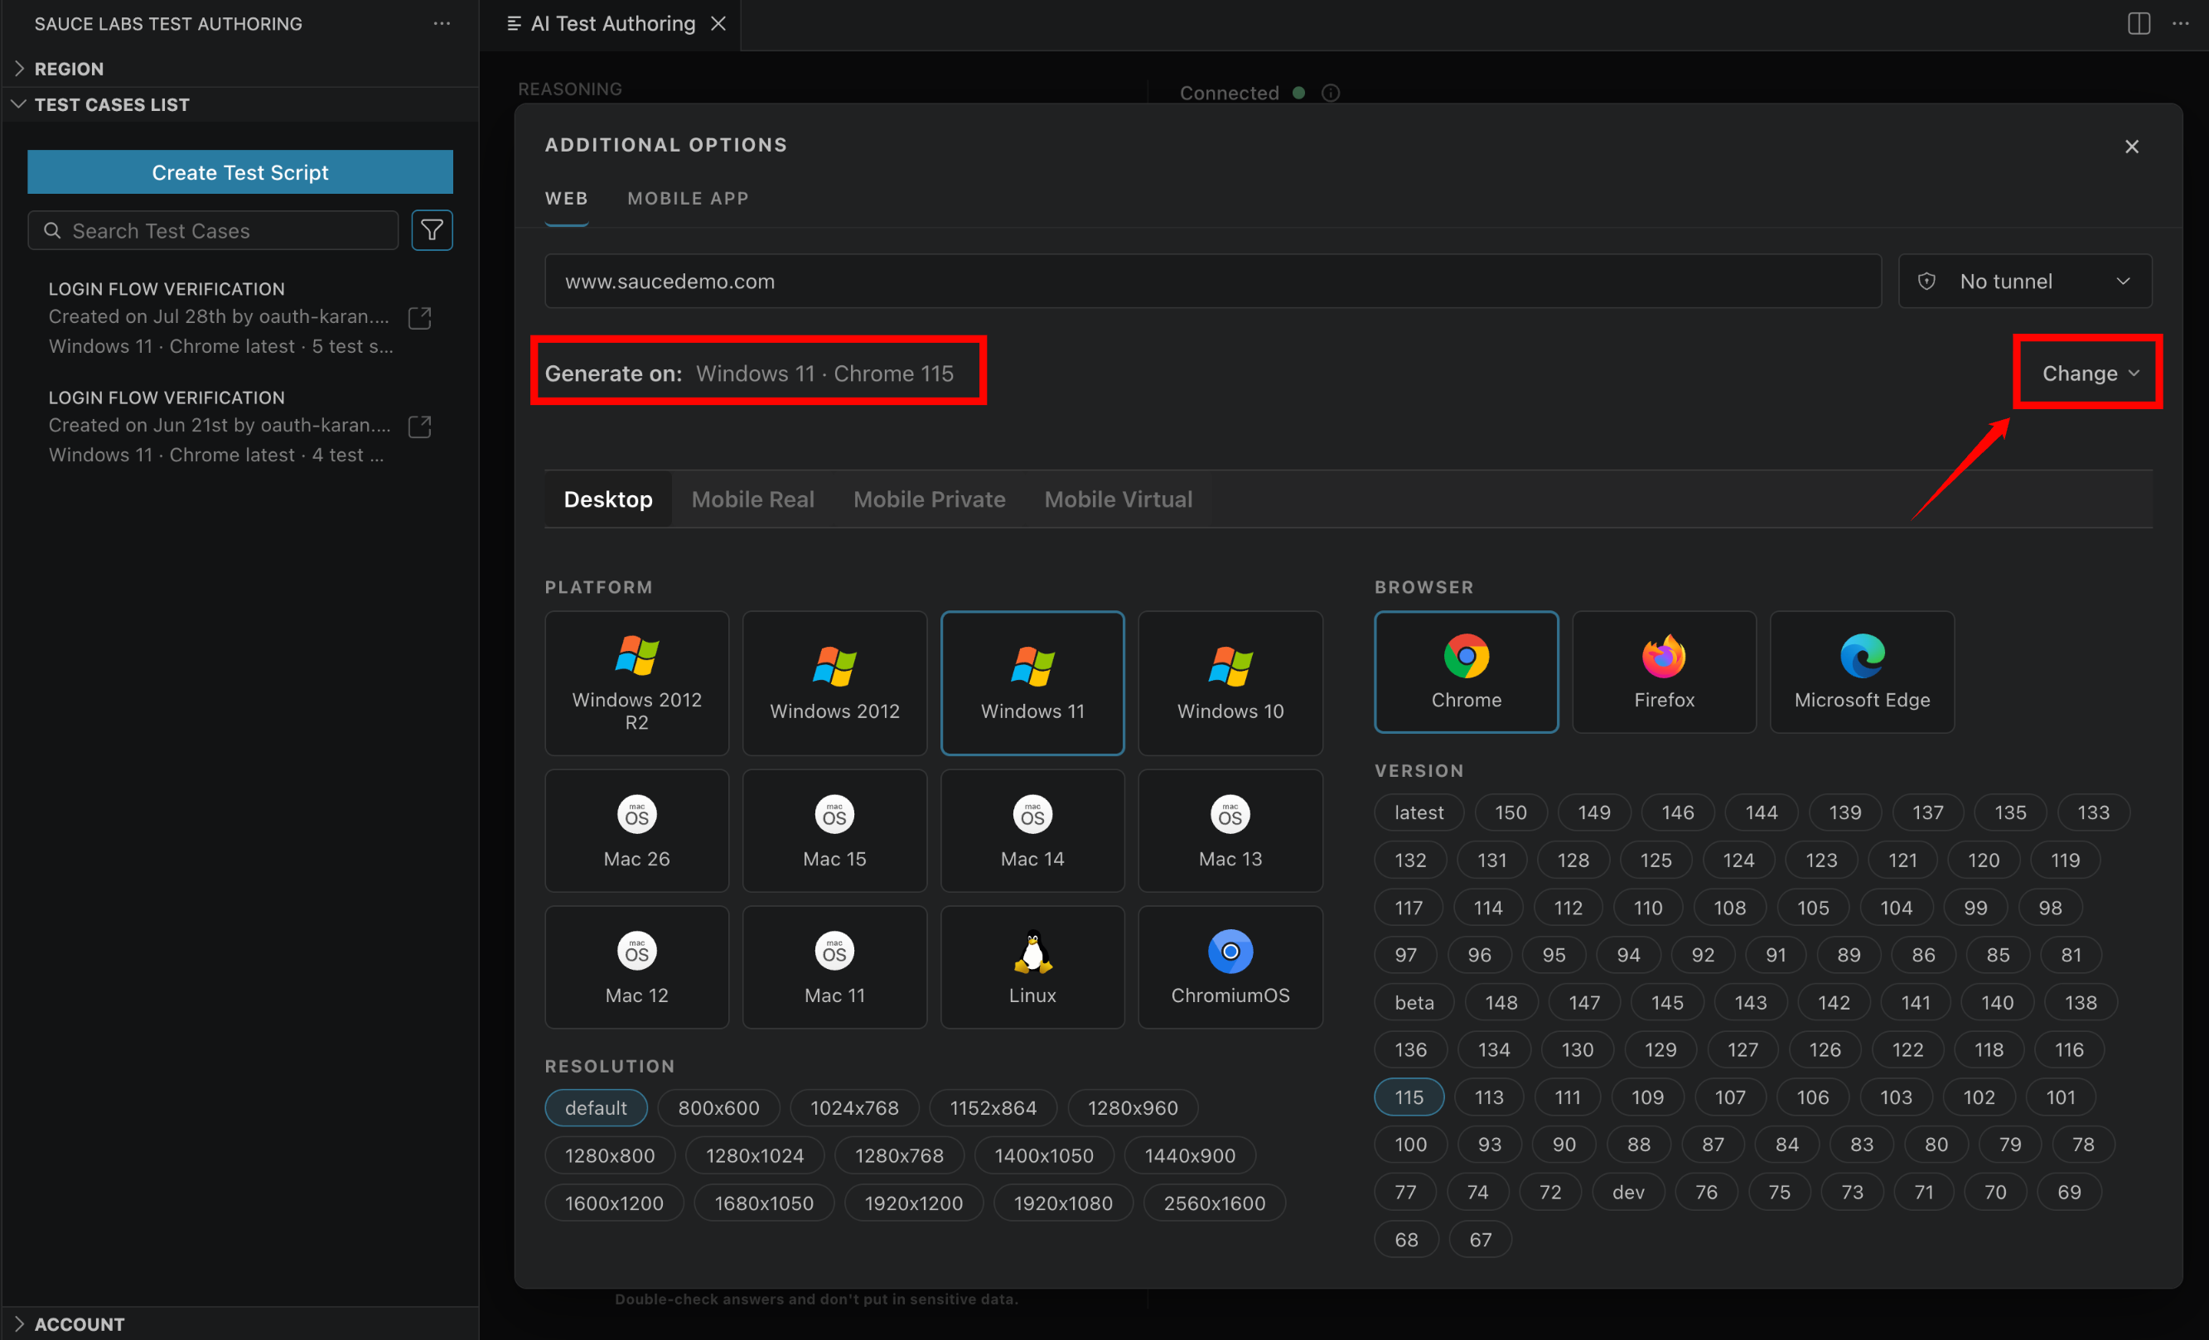2209x1340 pixels.
Task: Open the Mobile Virtual device tab
Action: pos(1118,499)
